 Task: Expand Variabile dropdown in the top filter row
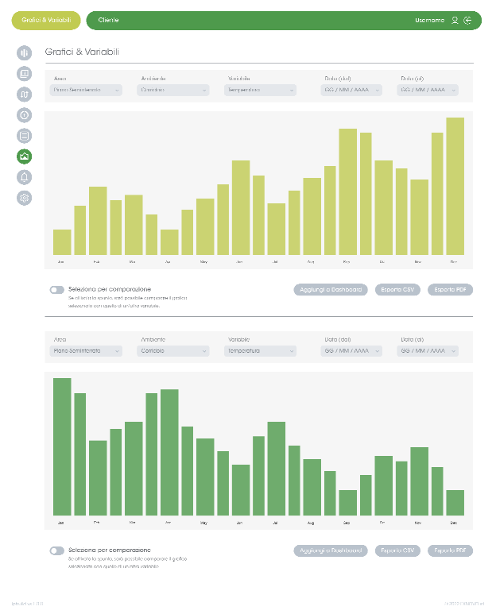(261, 91)
